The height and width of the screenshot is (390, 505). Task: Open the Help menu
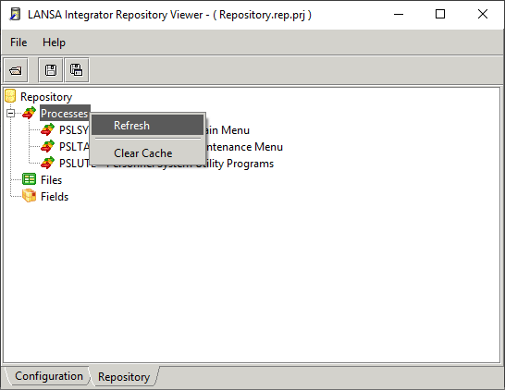point(54,43)
